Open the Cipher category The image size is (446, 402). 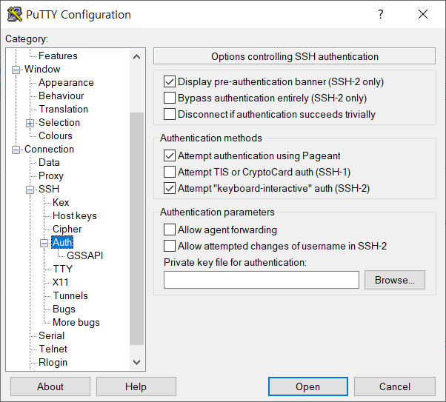(67, 230)
